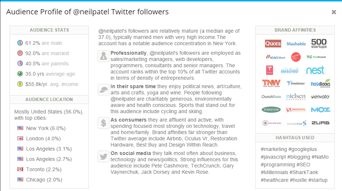342x191 pixels.
Task: Select the Mashable brand logo
Action: pos(296,44)
